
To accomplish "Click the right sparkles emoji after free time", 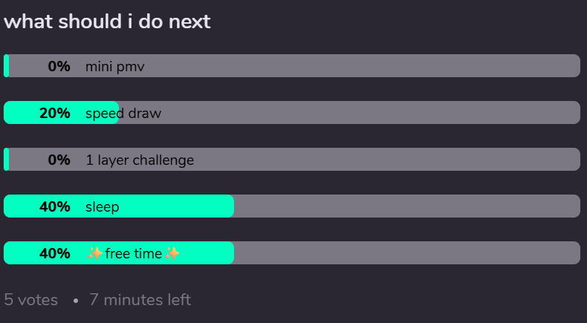I will [x=172, y=253].
